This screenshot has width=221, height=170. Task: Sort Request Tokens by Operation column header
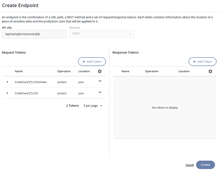64,71
